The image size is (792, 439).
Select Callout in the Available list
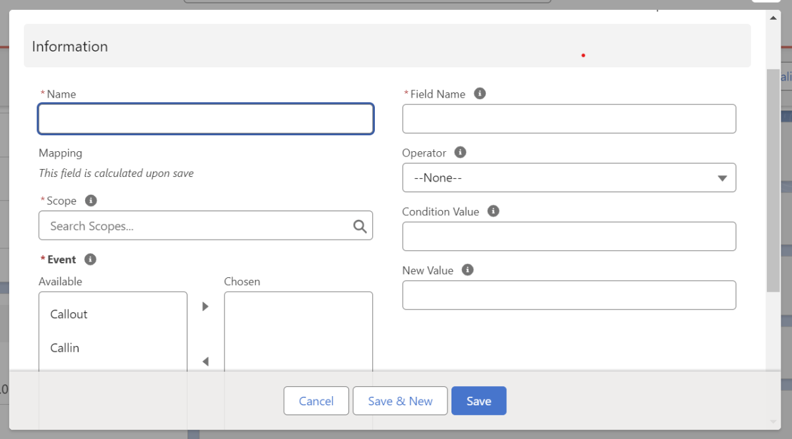[69, 314]
